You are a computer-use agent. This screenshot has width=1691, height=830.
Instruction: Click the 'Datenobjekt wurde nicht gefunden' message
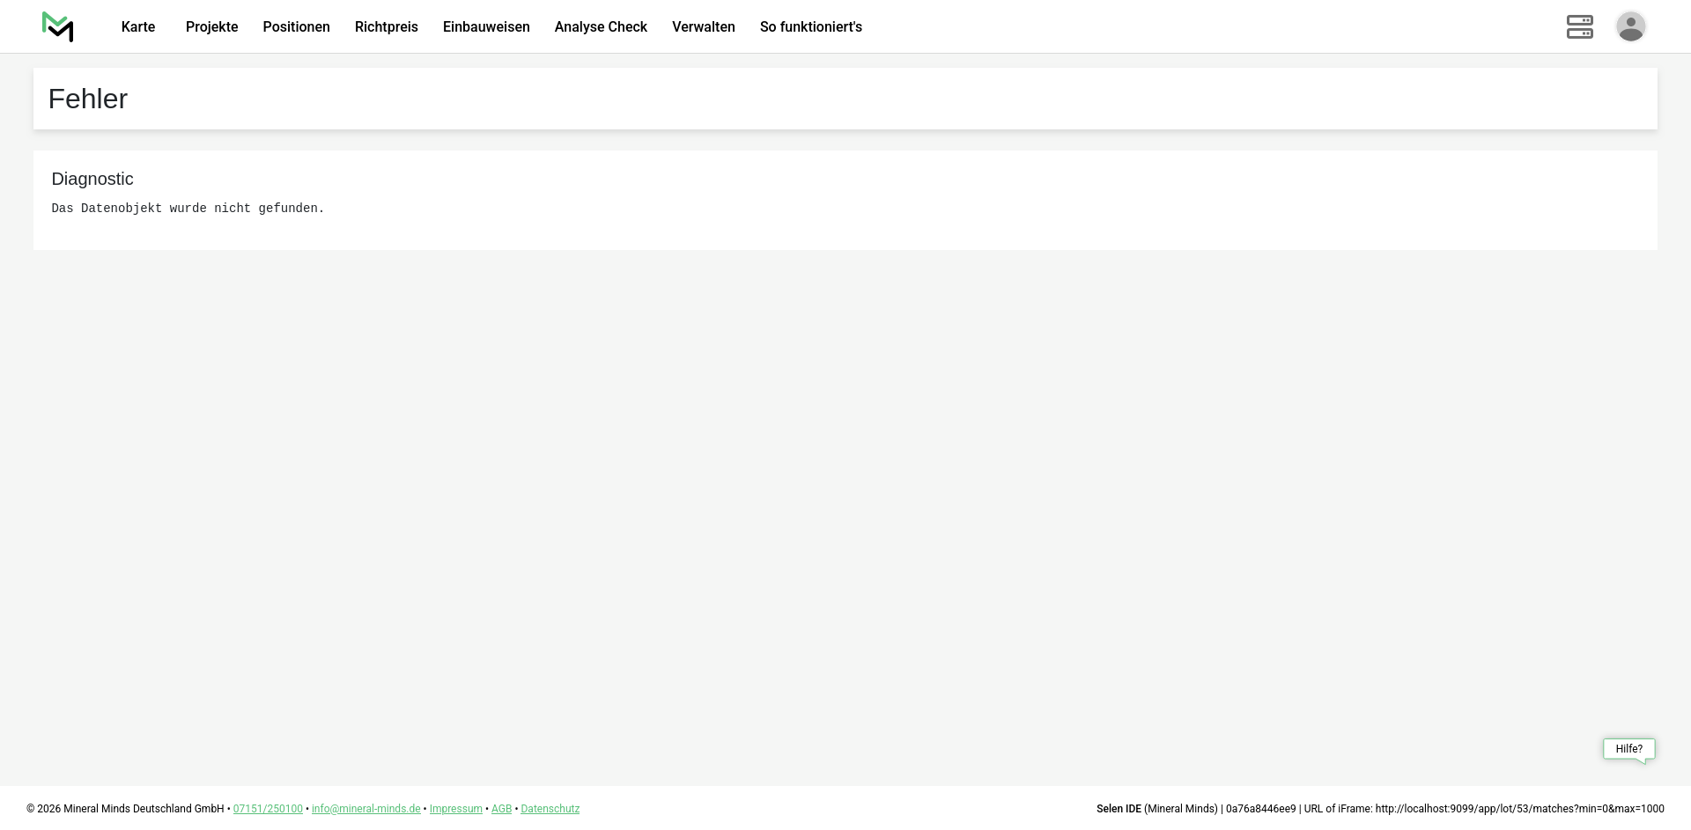pos(188,209)
